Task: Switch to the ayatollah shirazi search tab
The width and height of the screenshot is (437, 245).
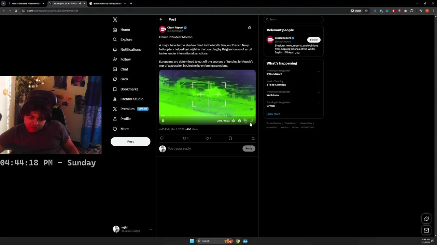Action: pyautogui.click(x=108, y=3)
